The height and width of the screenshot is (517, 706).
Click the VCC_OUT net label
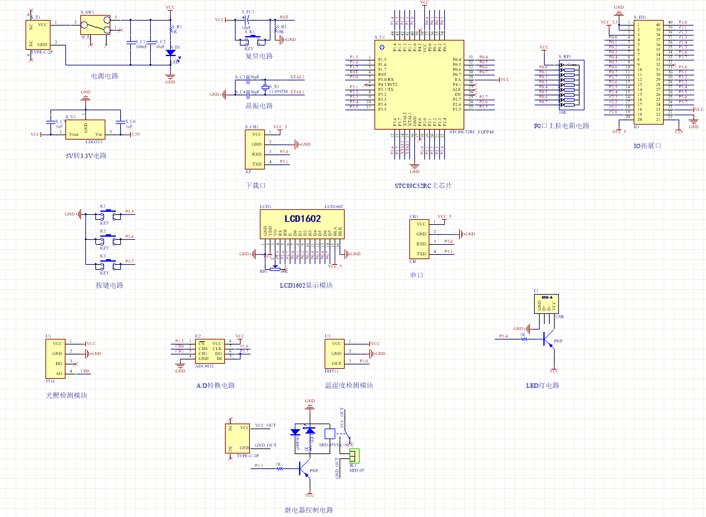pos(265,425)
